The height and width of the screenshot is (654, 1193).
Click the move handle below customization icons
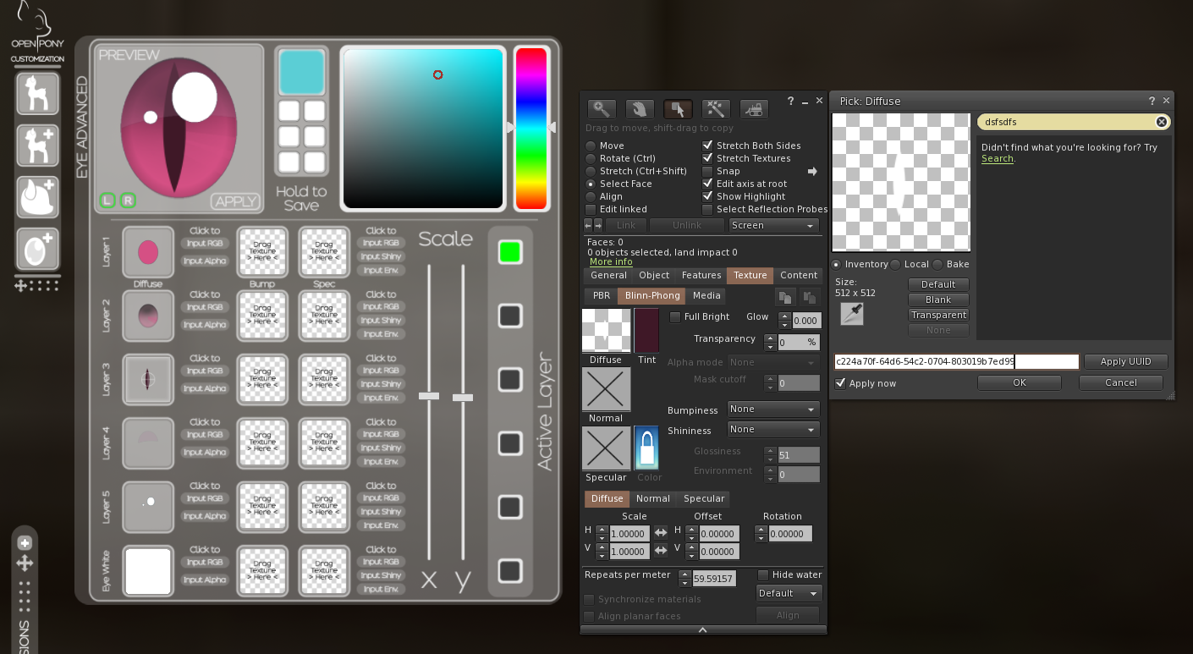pos(21,286)
